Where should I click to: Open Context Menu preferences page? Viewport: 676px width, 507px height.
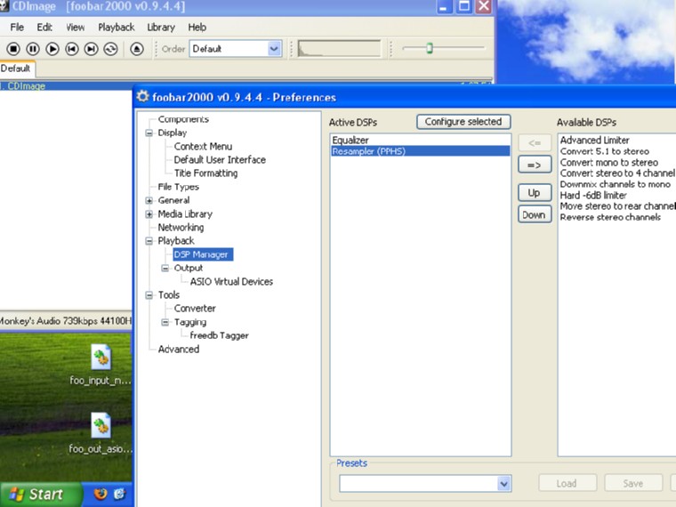tap(203, 147)
